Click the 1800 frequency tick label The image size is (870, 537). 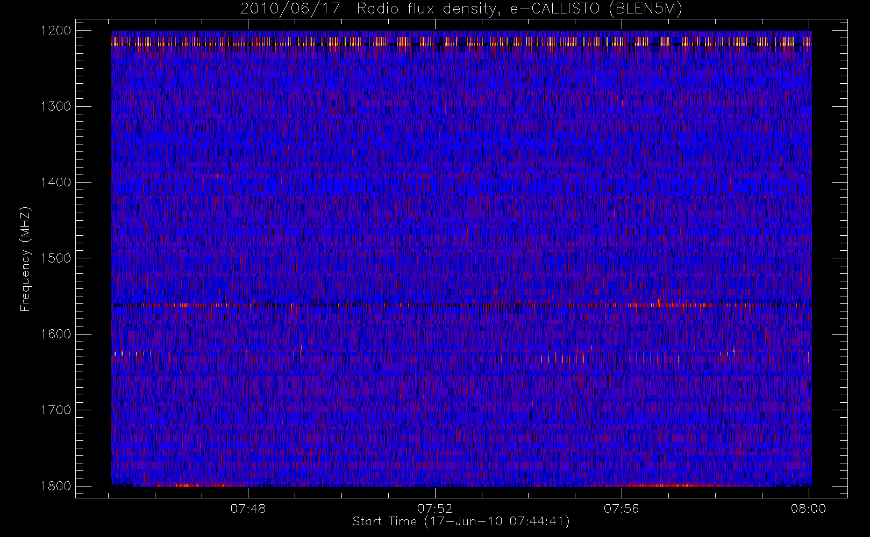pyautogui.click(x=56, y=486)
